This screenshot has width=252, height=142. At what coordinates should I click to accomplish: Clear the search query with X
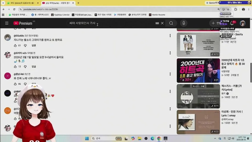click(x=162, y=23)
